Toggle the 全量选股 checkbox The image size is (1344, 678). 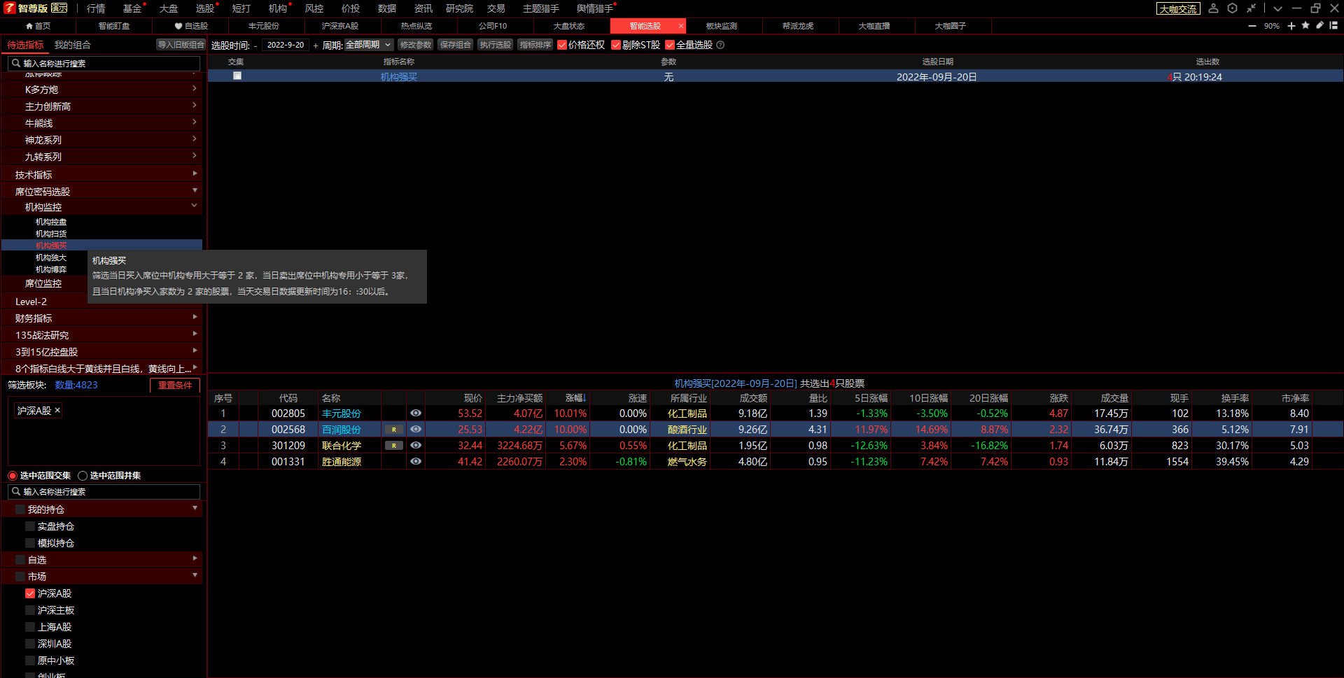670,45
